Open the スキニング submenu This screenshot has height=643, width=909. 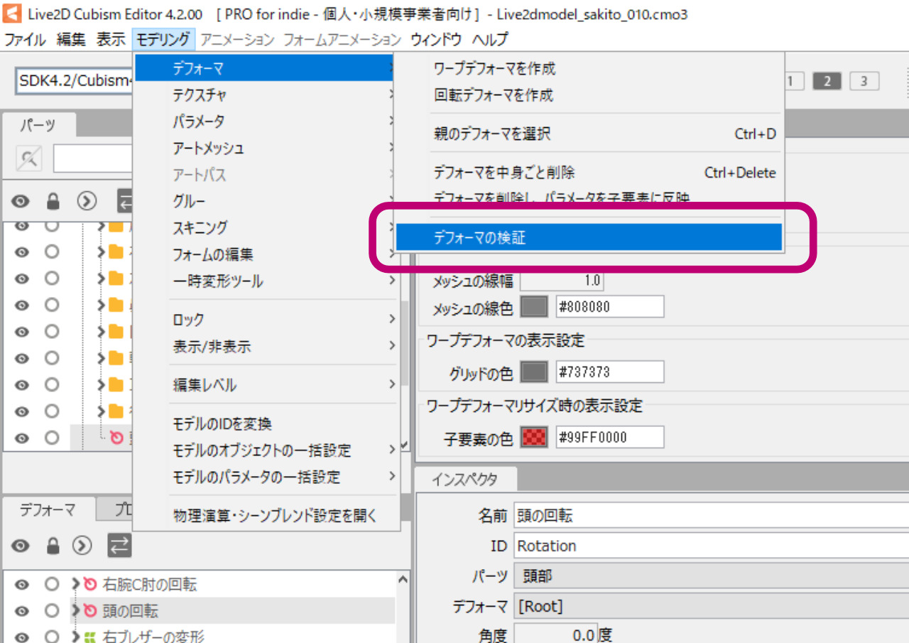[x=266, y=227]
